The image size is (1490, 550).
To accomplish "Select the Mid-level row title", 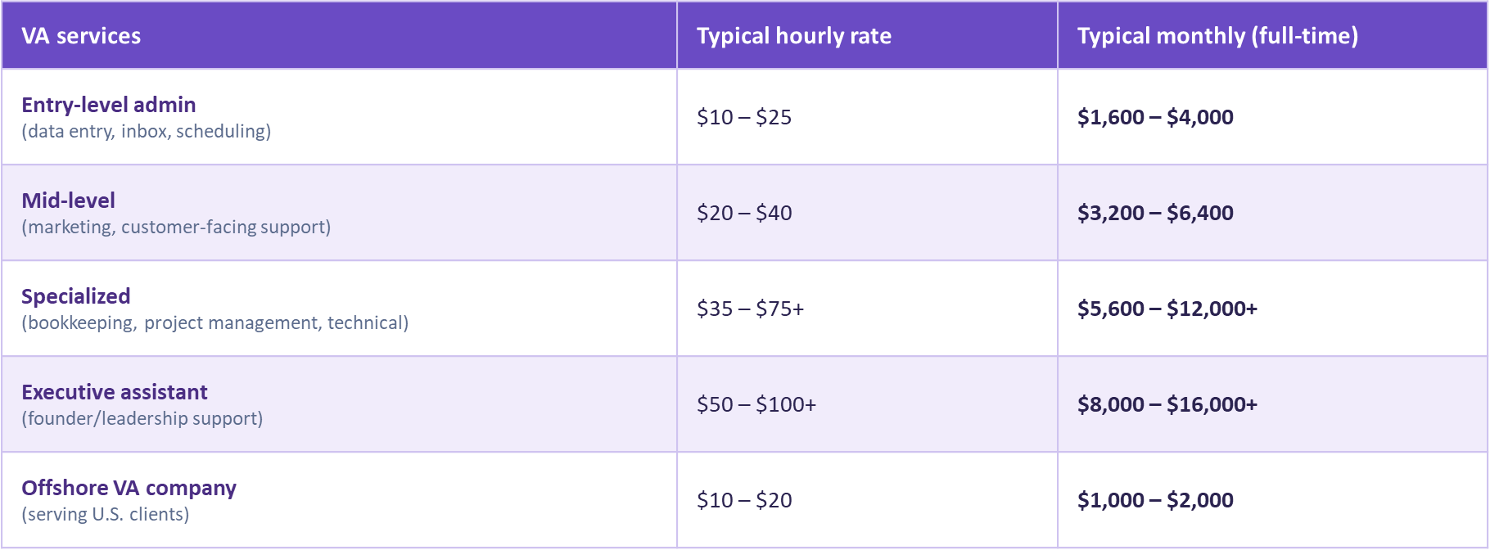I will point(68,201).
